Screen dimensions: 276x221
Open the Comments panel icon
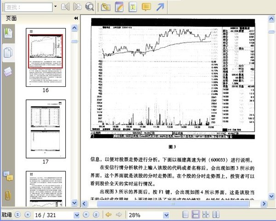8,176
